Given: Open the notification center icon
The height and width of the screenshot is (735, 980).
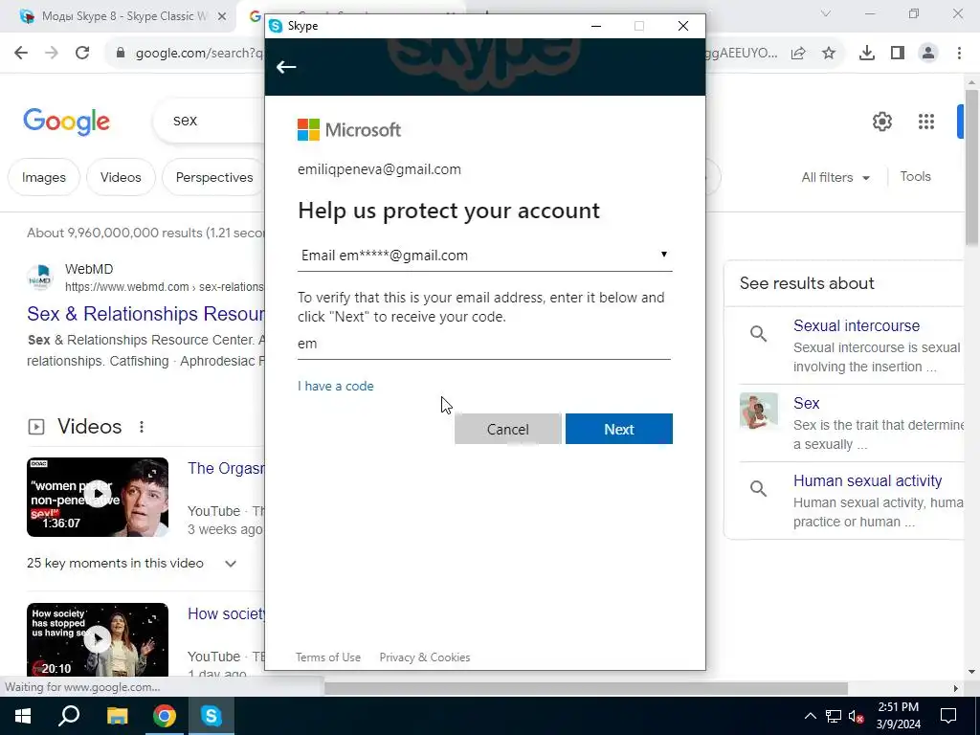Looking at the screenshot, I should (948, 716).
